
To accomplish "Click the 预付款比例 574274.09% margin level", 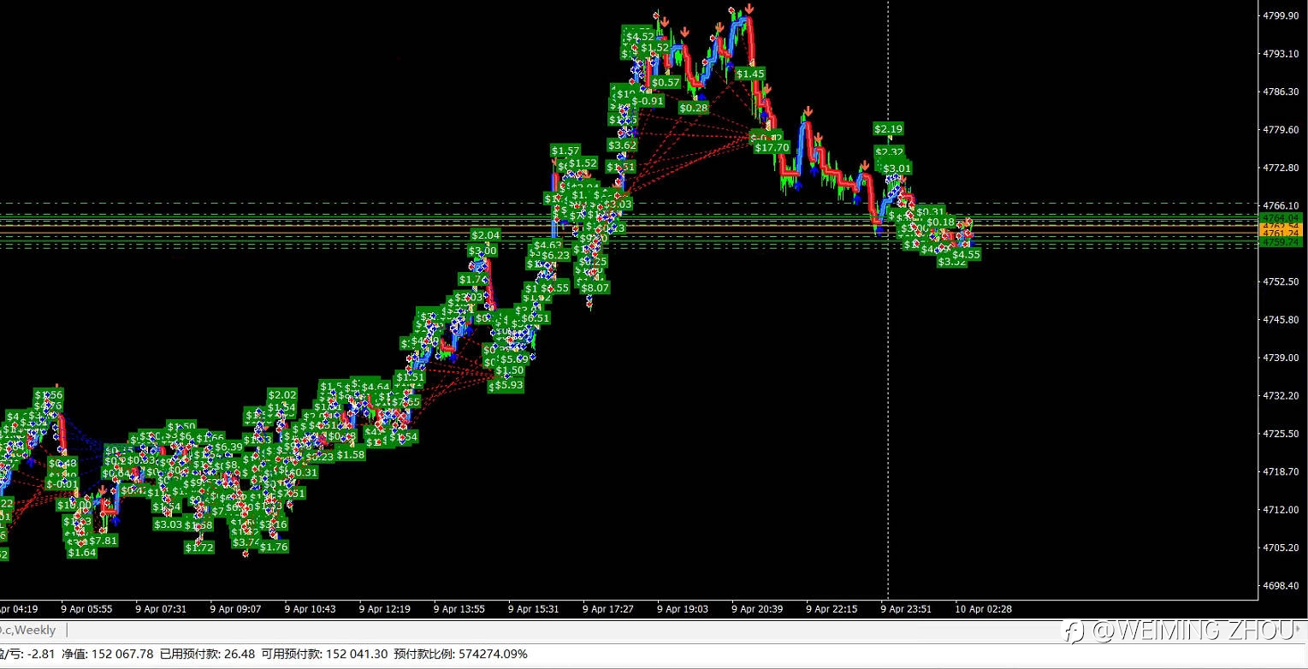I will pyautogui.click(x=460, y=654).
